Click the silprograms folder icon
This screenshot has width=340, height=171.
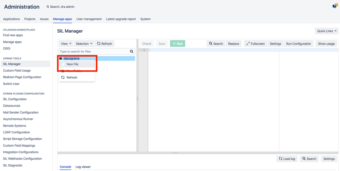[x=61, y=58]
